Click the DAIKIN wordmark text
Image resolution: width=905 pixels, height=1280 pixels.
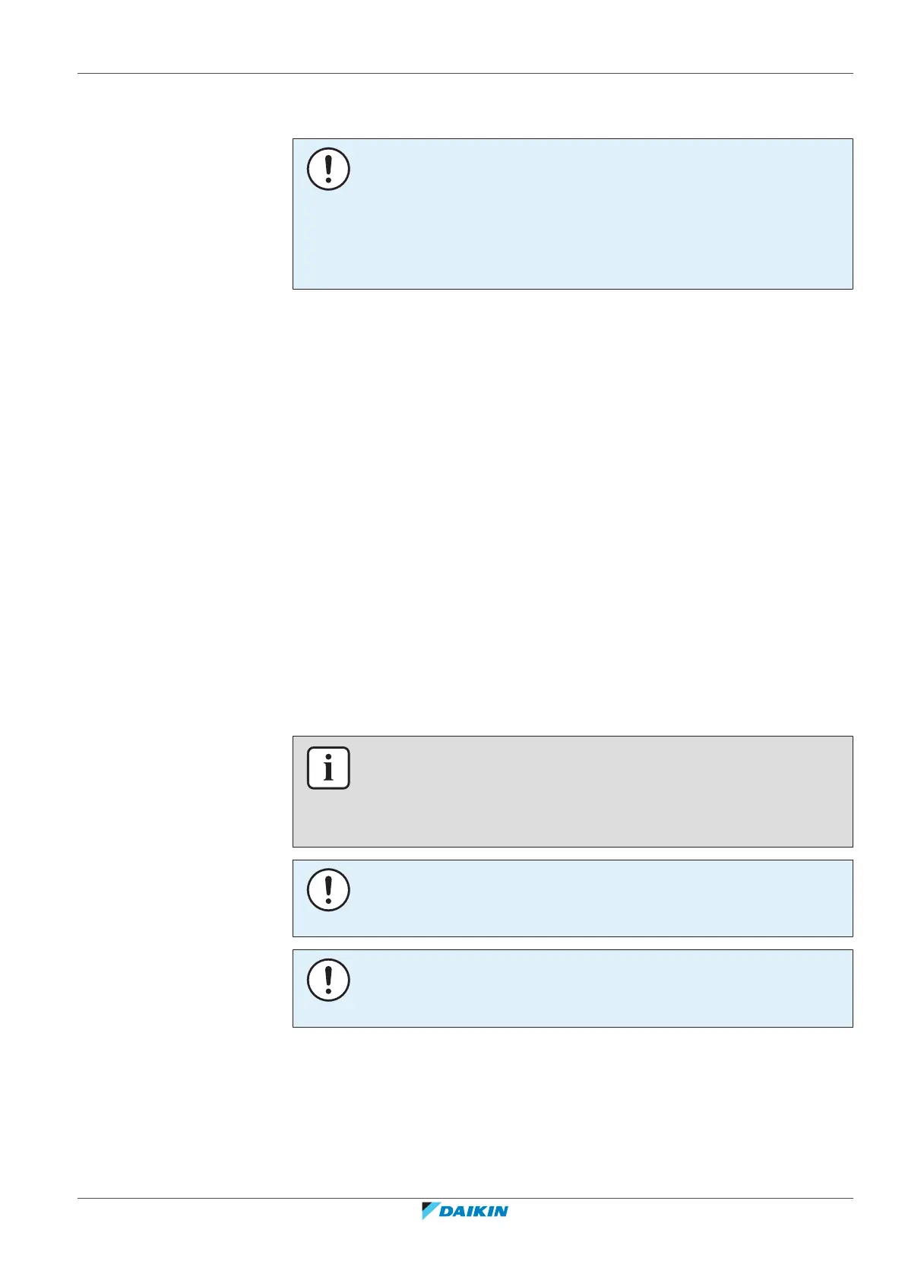474,1211
